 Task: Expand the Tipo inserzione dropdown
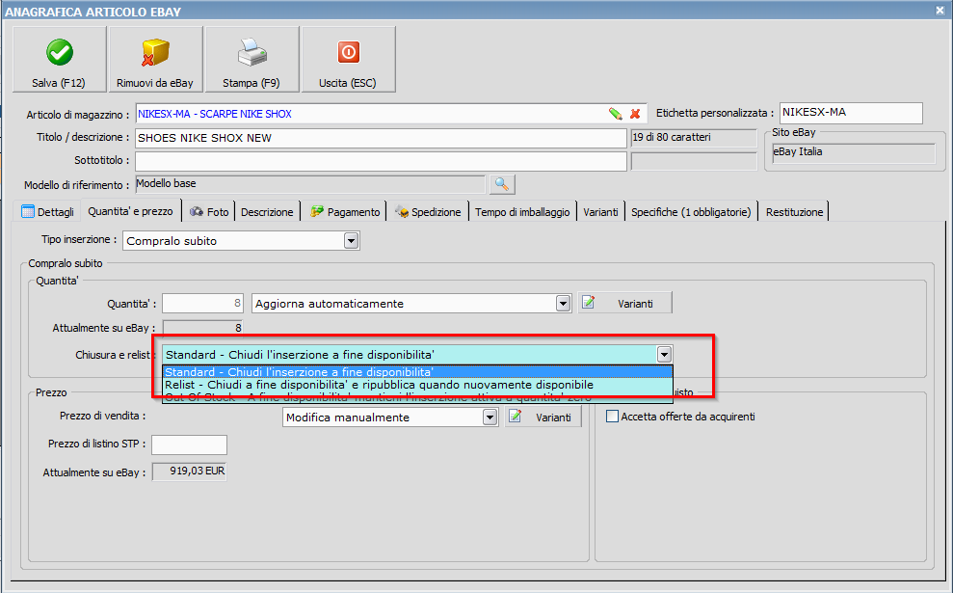tap(351, 241)
